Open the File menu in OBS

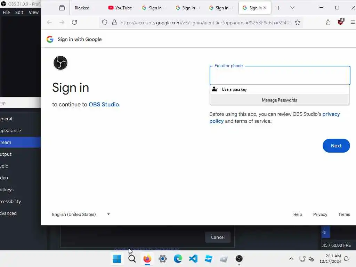pyautogui.click(x=6, y=12)
